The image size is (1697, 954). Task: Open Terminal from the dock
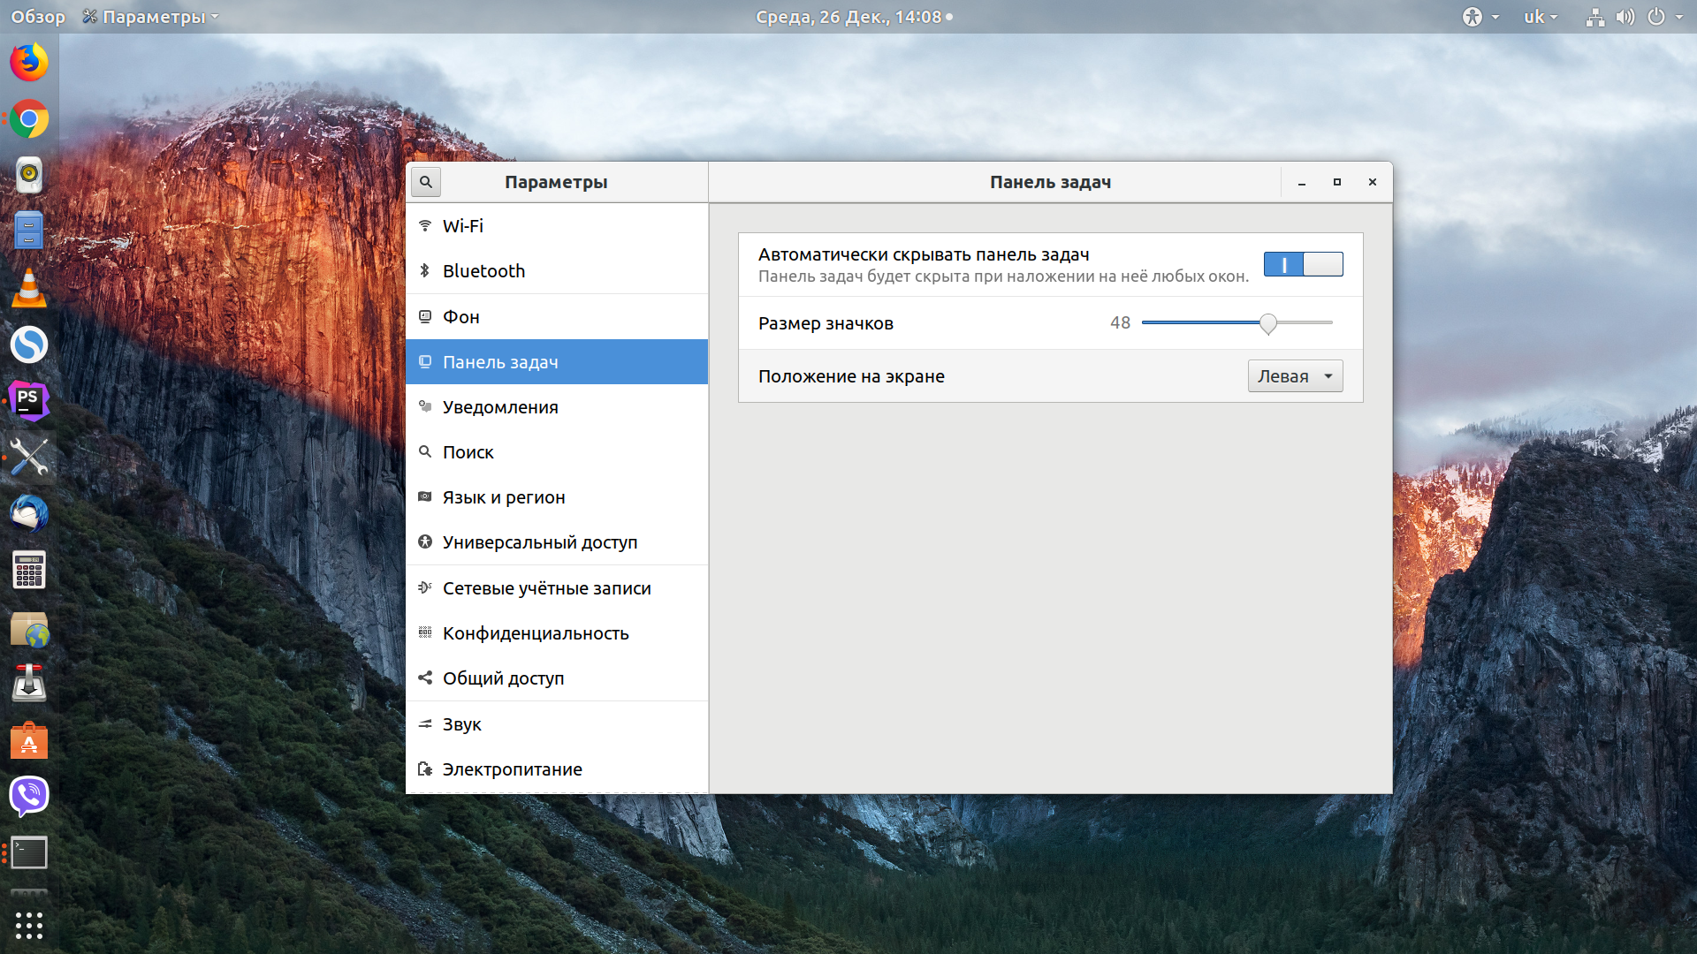click(x=29, y=852)
